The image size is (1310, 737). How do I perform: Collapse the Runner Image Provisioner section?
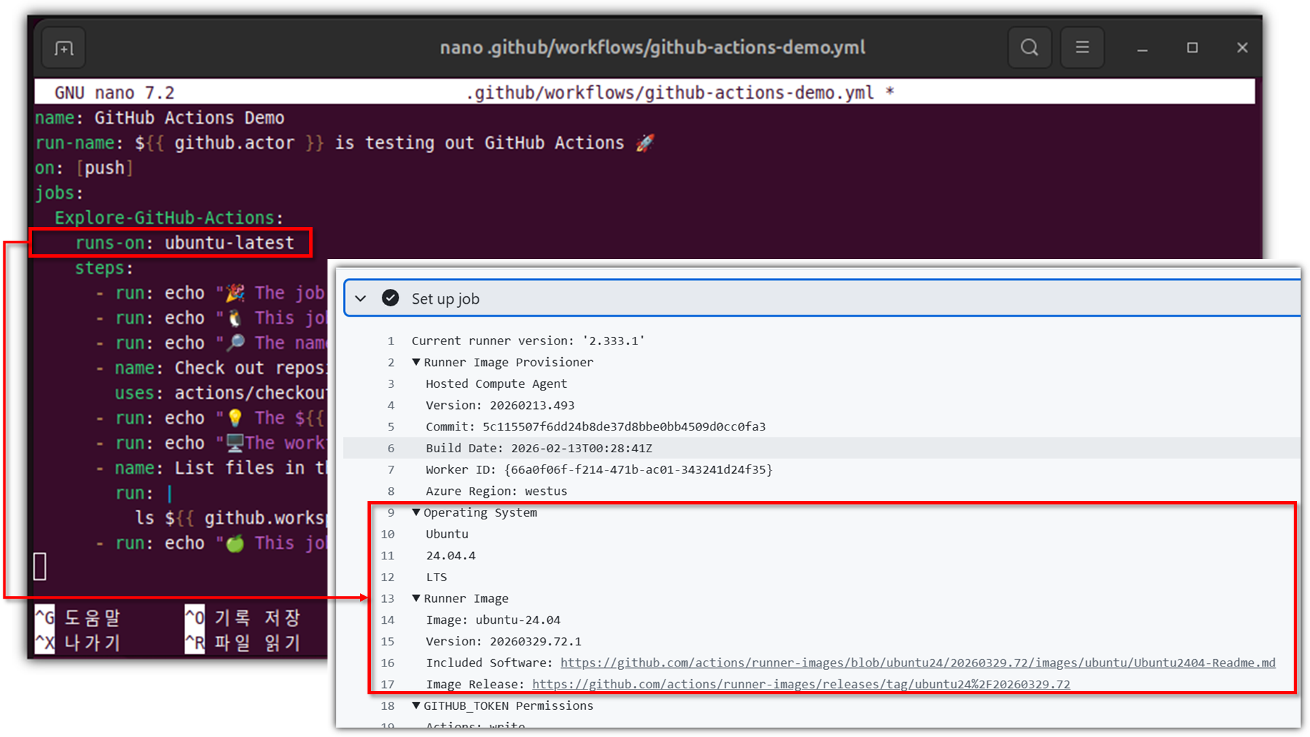416,362
